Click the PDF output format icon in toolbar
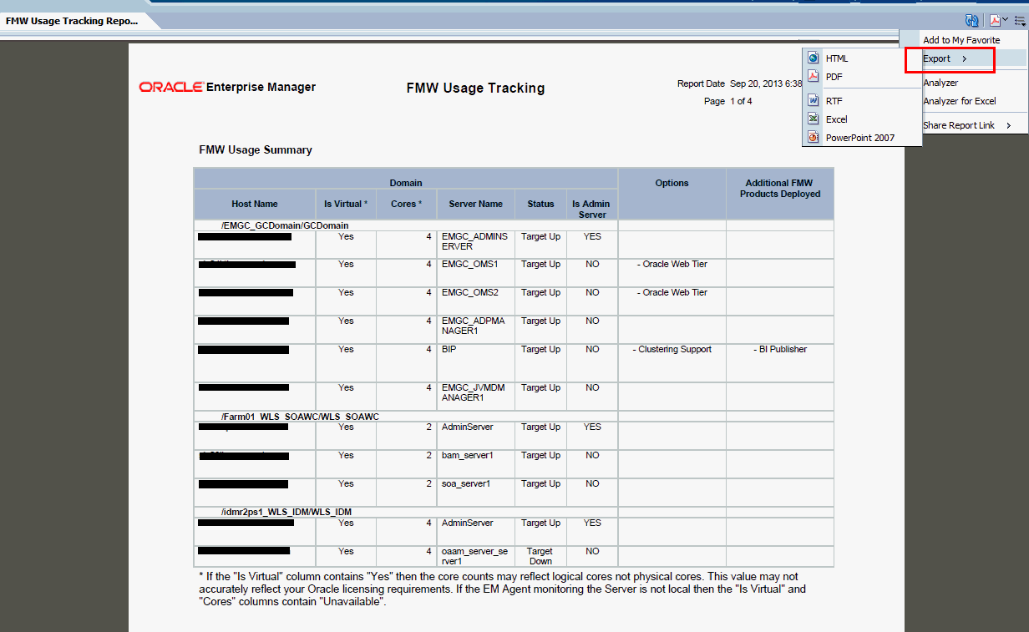1029x632 pixels. (995, 21)
